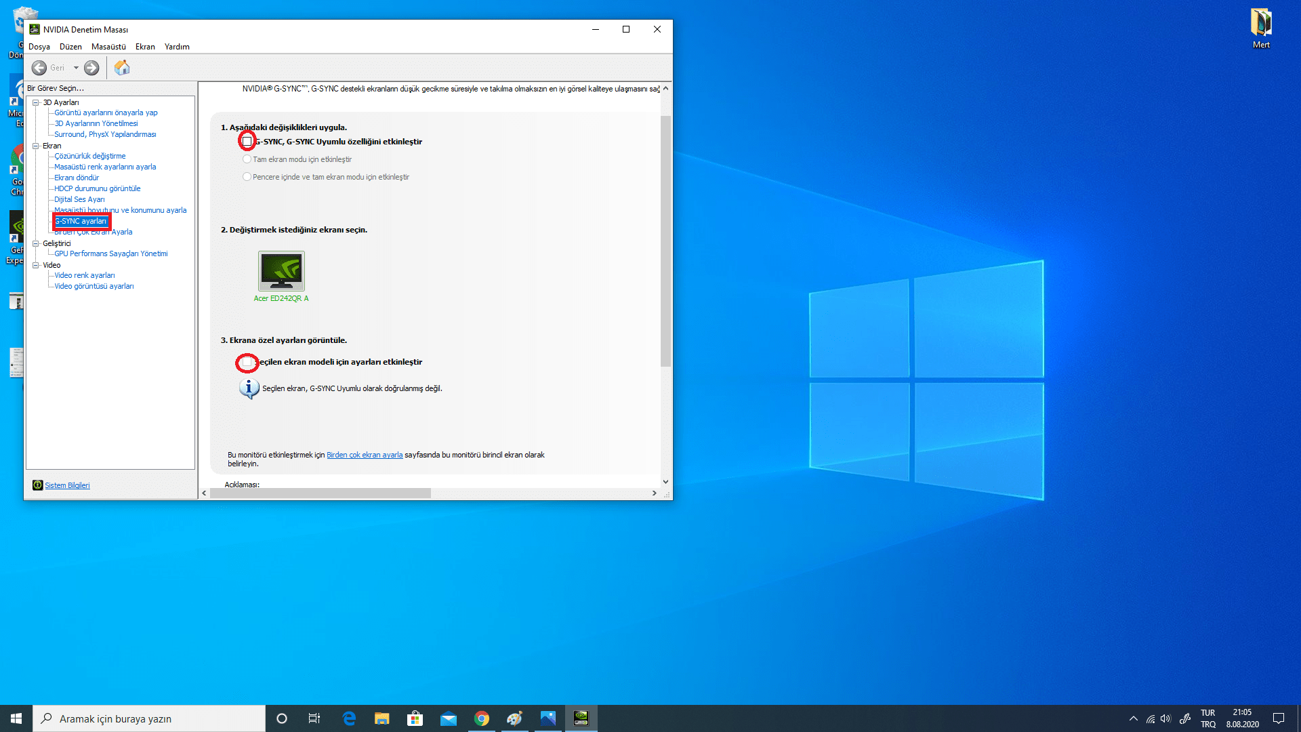Open the Yardım menu

coord(177,47)
